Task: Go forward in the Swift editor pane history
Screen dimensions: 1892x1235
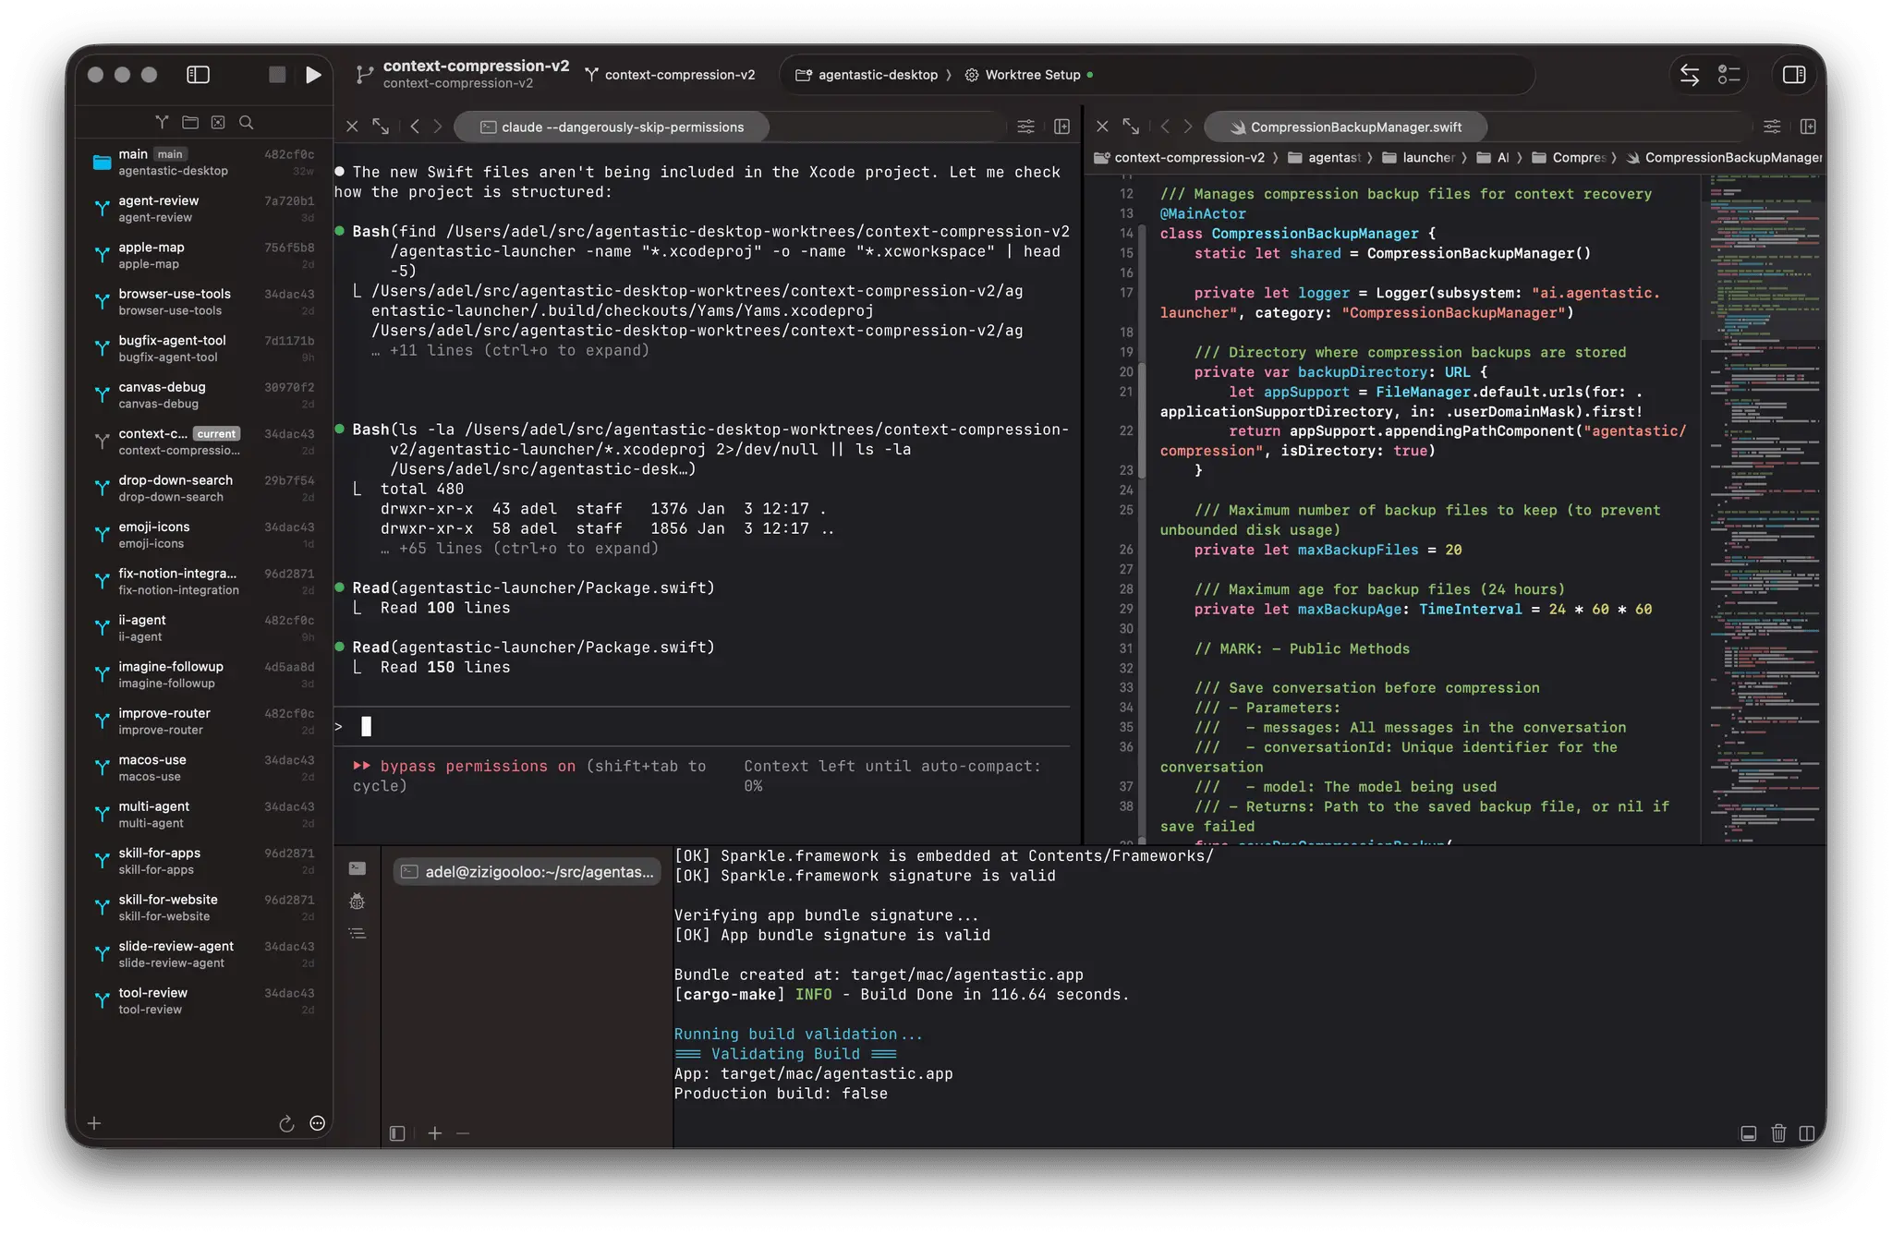Action: click(1188, 127)
